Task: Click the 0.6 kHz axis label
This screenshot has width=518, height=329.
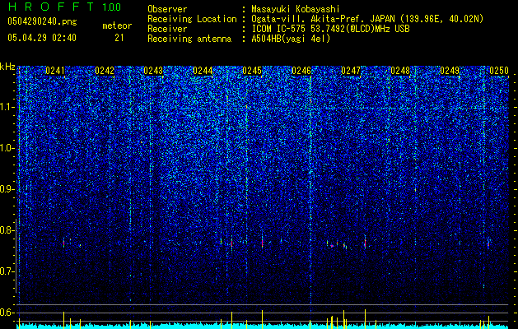Action: [7, 313]
